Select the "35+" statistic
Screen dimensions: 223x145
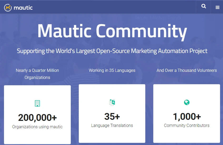coord(112,116)
